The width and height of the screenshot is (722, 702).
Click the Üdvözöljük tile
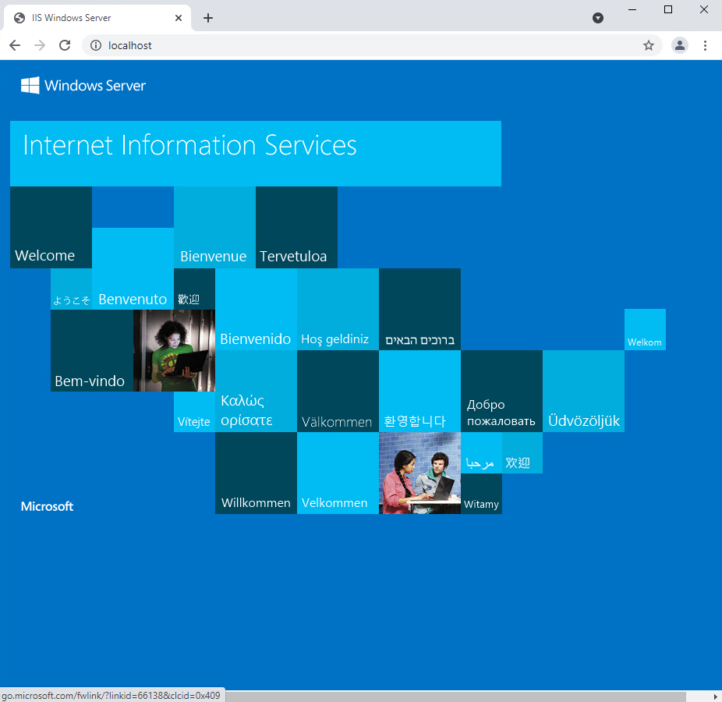[583, 391]
